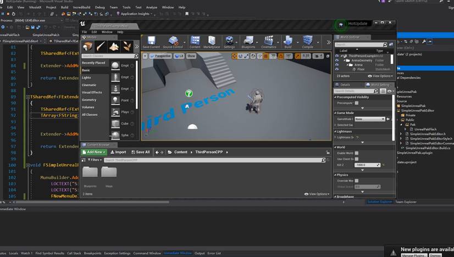The image size is (454, 257).
Task: Open Content browser toolbar icon
Action: pyautogui.click(x=195, y=42)
